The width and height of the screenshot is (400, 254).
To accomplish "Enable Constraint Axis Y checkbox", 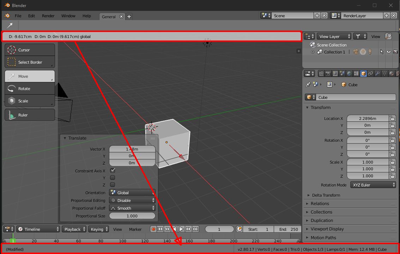I will (113, 178).
